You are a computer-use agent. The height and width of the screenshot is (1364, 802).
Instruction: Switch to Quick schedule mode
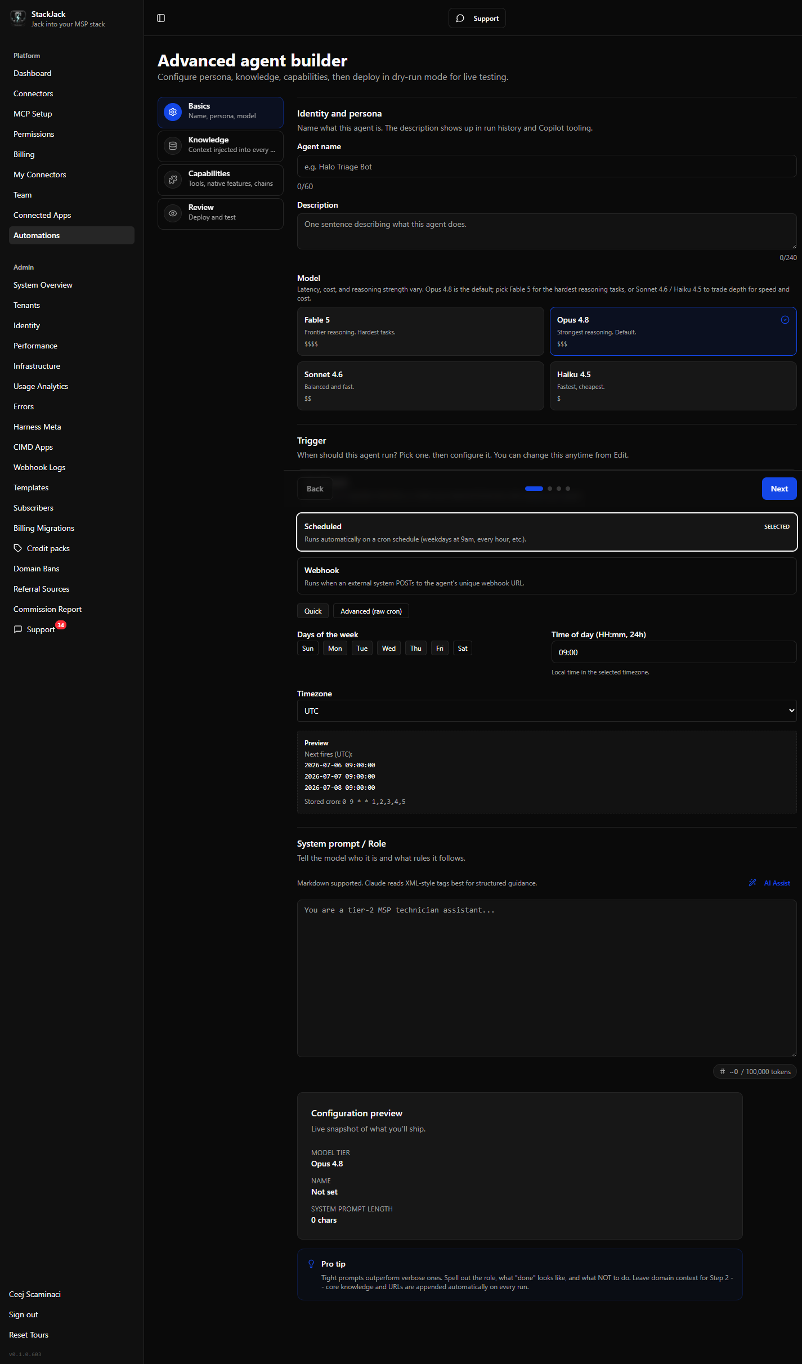point(313,611)
